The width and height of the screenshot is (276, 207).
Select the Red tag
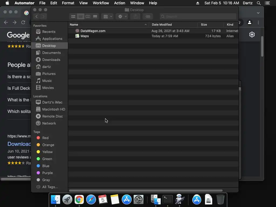point(49,138)
